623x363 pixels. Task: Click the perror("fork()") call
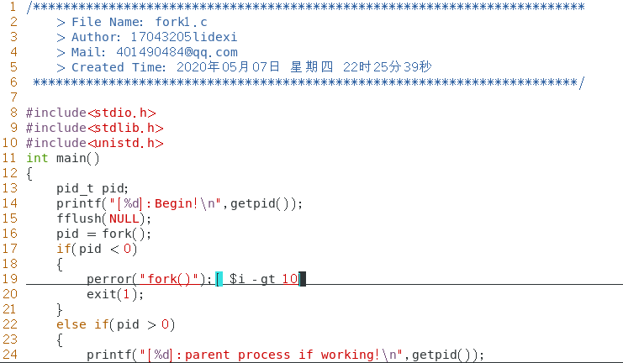(x=151, y=279)
